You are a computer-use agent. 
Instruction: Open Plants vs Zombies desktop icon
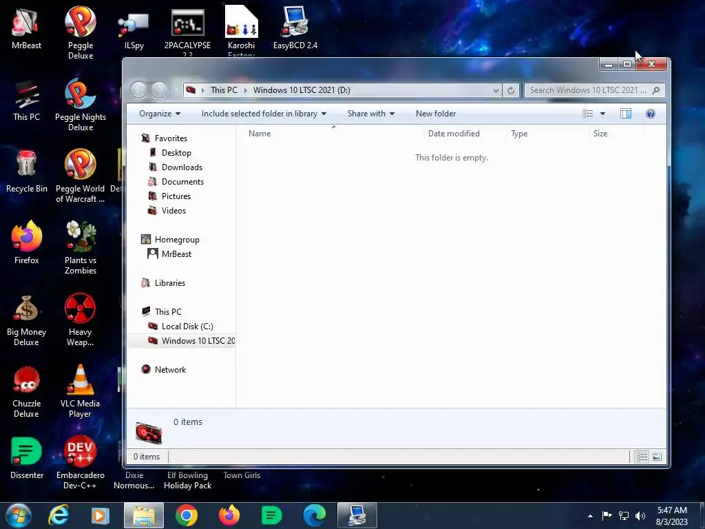[81, 247]
